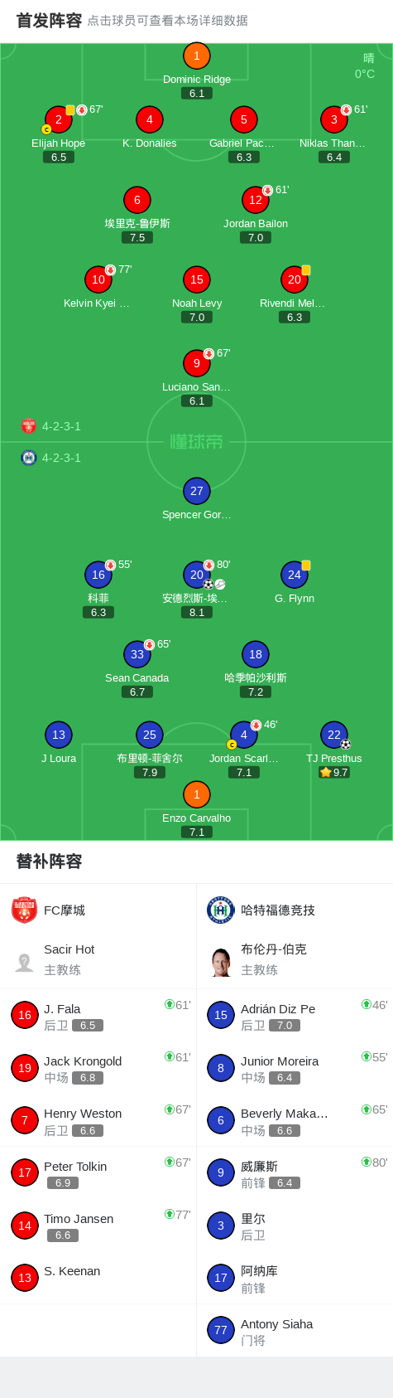Select goalkeeper Dominic Ridge's number 1 badge
Viewport: 393px width, 1398px height.
click(196, 56)
